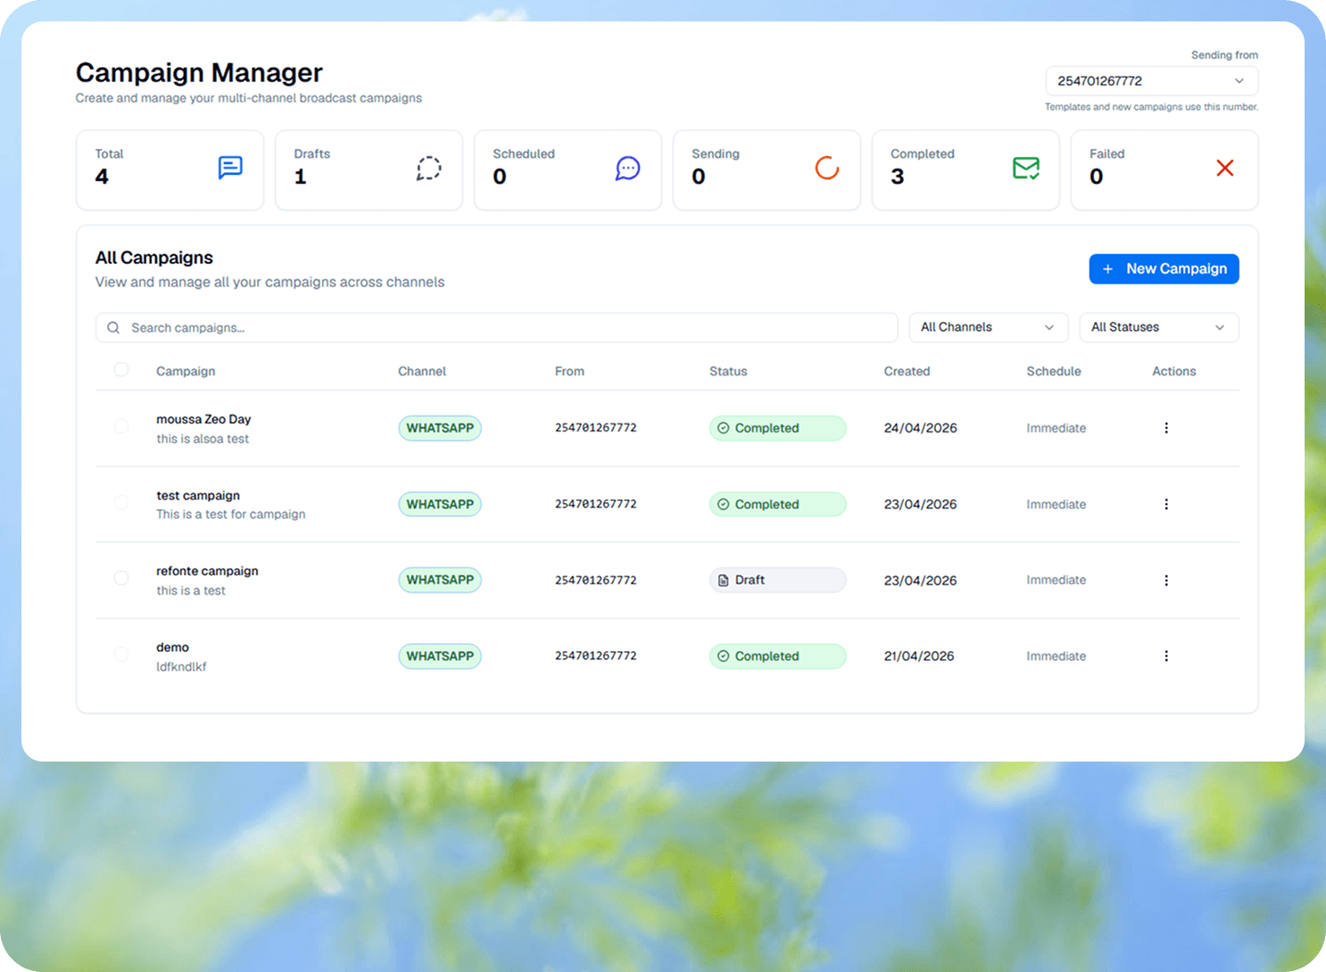The image size is (1326, 972).
Task: Tick the checkbox for moussa Zeo Day
Action: point(121,426)
